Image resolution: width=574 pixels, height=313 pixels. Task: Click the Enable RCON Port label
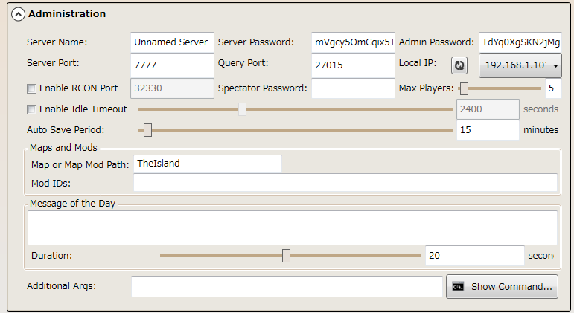point(79,88)
